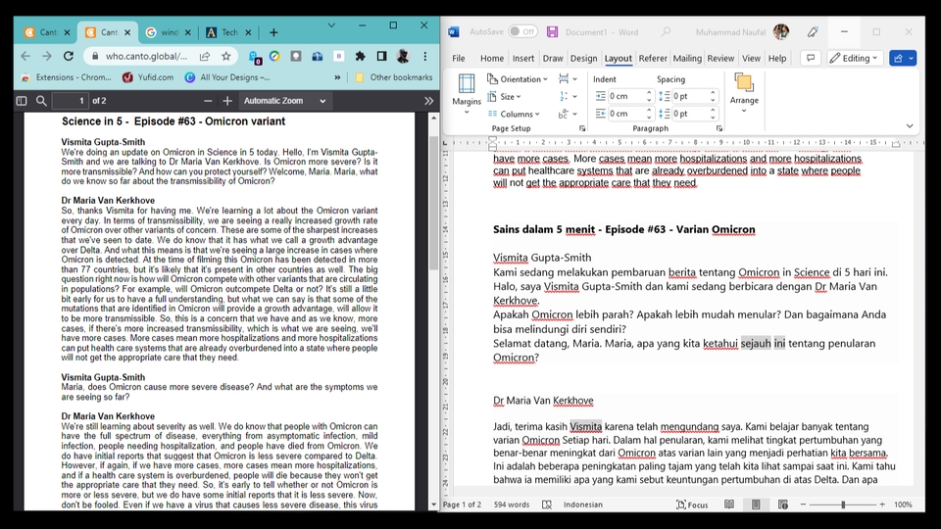Click Spacing After value field
This screenshot has height=529, width=941.
pyautogui.click(x=689, y=114)
